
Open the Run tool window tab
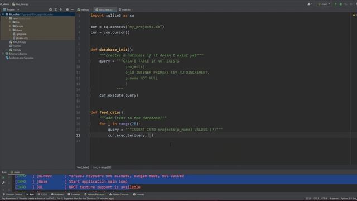tap(30, 194)
